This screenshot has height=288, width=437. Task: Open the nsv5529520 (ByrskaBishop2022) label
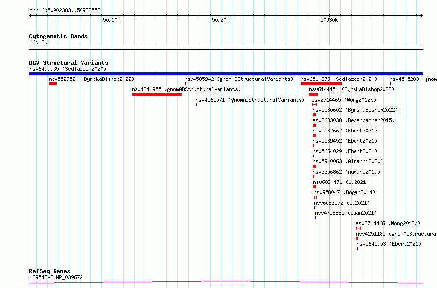point(91,79)
